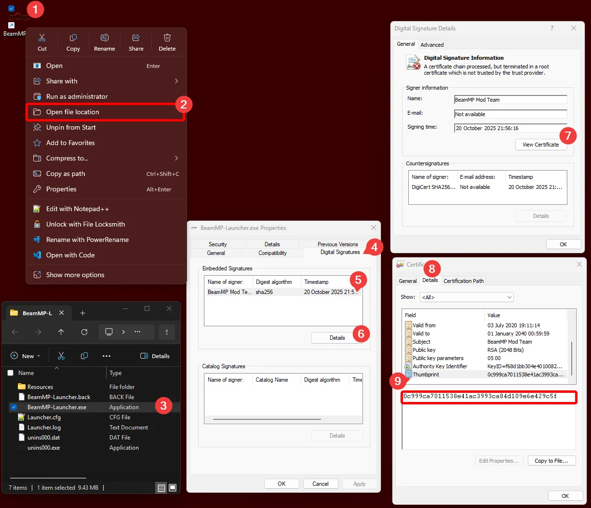Switch Explorer to large thumbnails view
Image resolution: width=591 pixels, height=508 pixels.
(x=173, y=488)
